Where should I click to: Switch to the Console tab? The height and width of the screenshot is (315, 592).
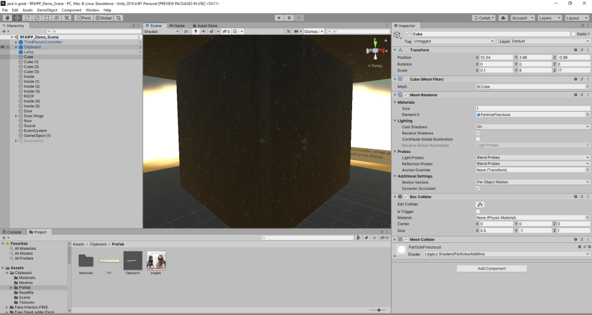tap(13, 232)
